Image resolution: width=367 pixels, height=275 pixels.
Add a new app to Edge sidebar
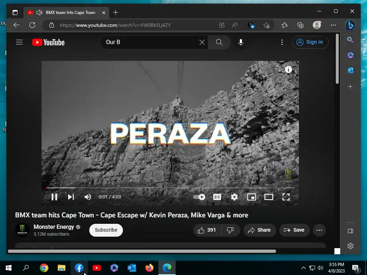pyautogui.click(x=350, y=87)
